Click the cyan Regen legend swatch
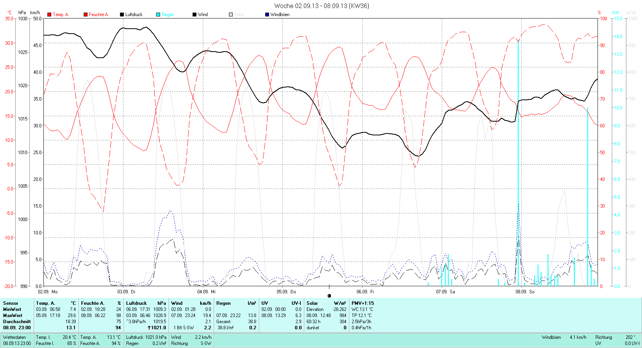This screenshot has width=642, height=348. point(158,15)
